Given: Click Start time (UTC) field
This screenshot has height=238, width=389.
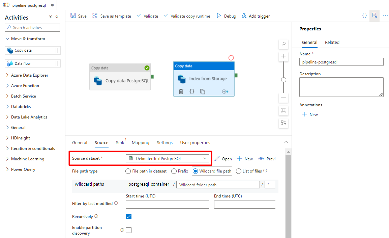Looking at the screenshot, I should pos(168,205).
